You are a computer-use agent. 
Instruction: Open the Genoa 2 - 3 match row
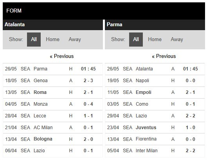(x=53, y=81)
